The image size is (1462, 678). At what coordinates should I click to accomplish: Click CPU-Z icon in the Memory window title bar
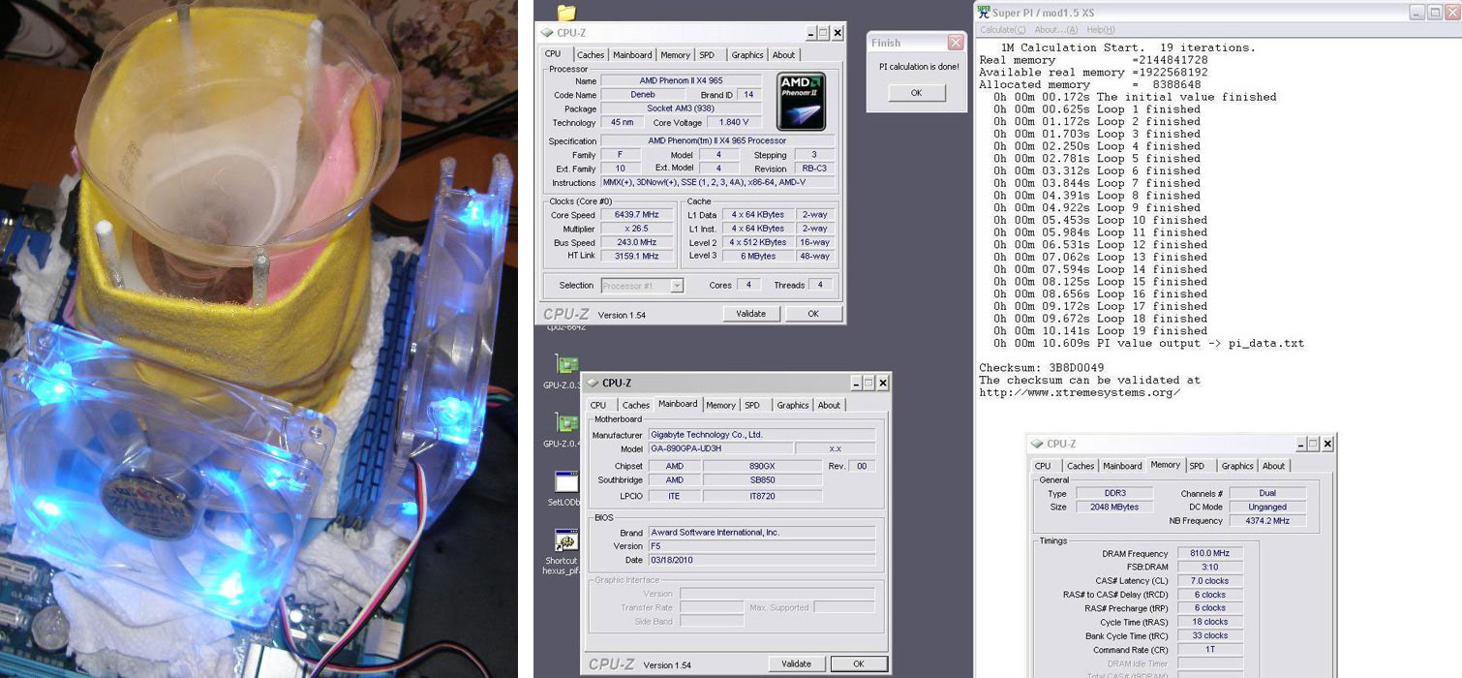[1037, 444]
